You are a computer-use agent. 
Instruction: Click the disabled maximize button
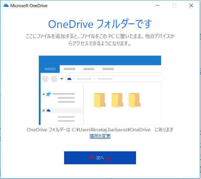tap(174, 5)
